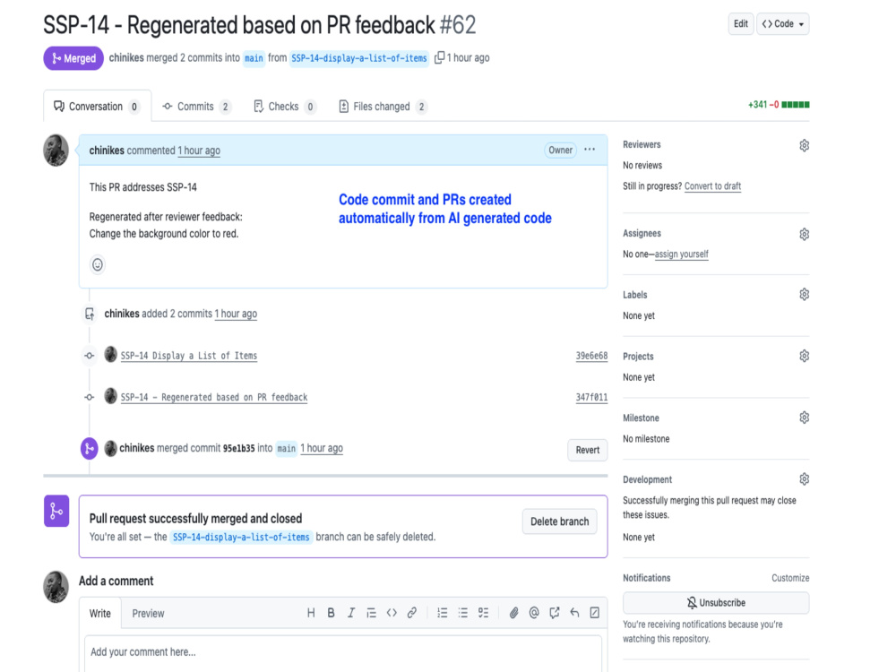The width and height of the screenshot is (896, 672).
Task: Click the Revert button
Action: point(588,450)
